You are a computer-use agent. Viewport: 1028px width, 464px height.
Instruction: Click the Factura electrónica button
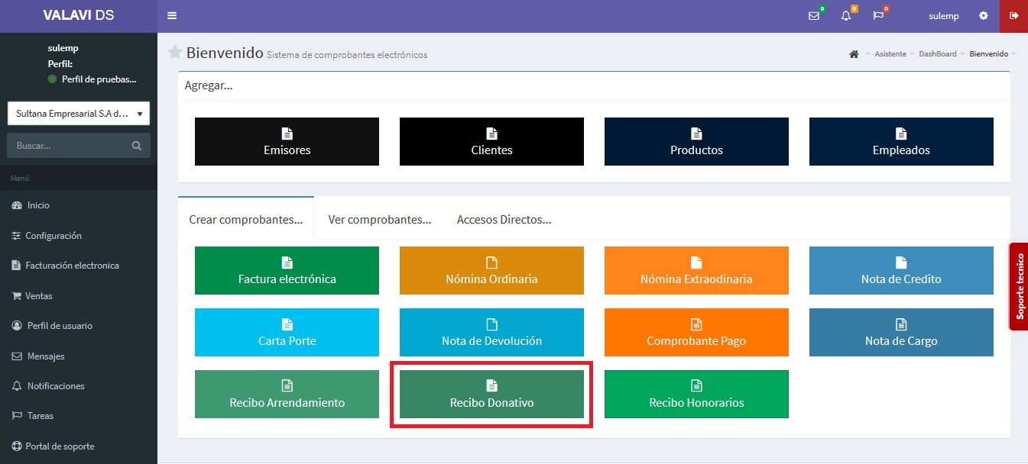[287, 270]
